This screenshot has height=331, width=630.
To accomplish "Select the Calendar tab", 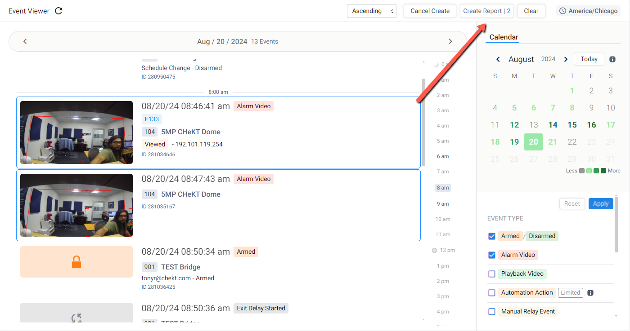I will pos(504,37).
